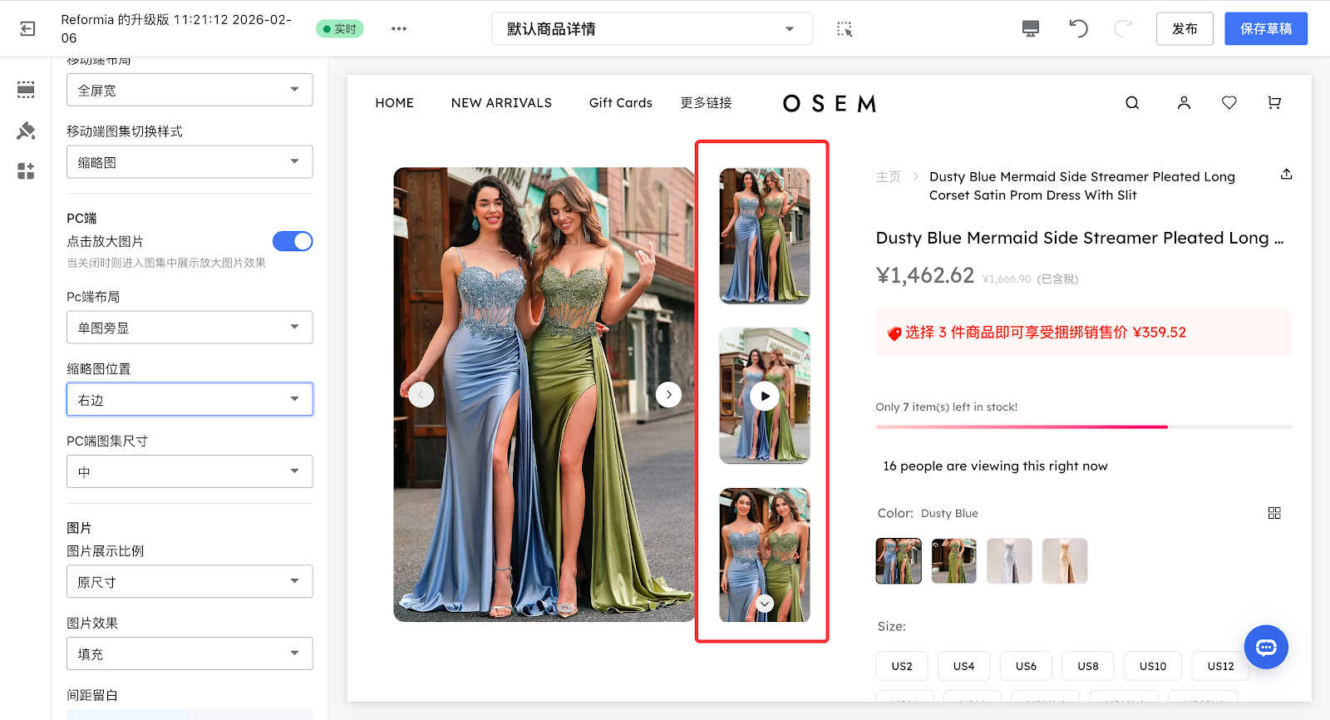Select the US6 size option
1330x720 pixels.
(x=1026, y=666)
